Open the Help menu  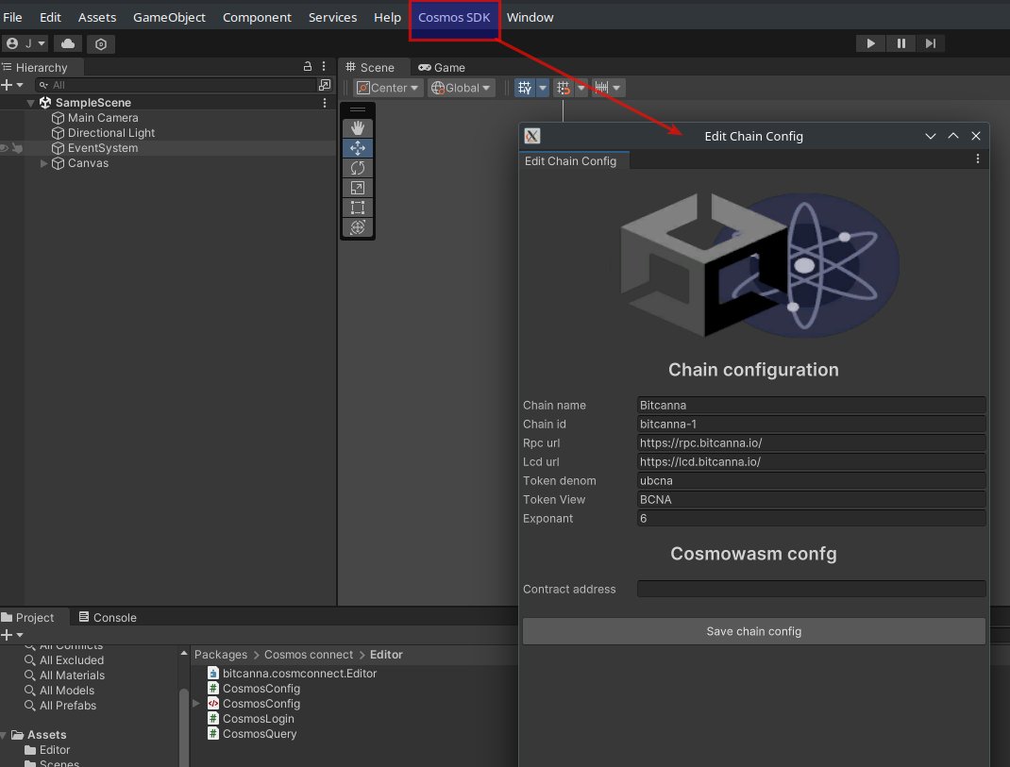(387, 17)
